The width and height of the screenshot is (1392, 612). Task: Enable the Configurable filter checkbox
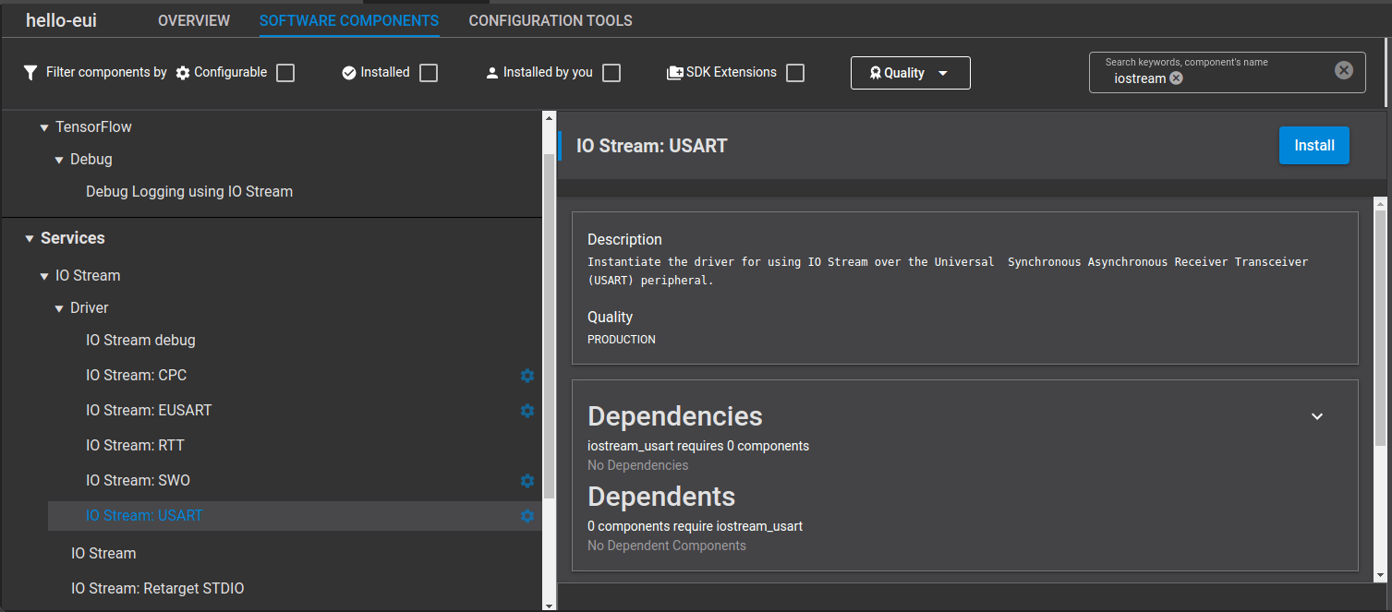click(285, 73)
